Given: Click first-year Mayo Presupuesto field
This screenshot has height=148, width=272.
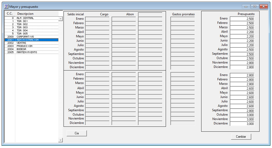Looking at the screenshot, I should pos(242,36).
